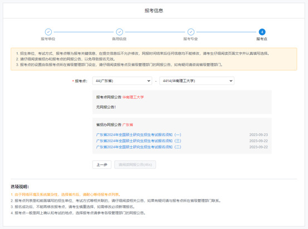Click the 报考专业 step checkmark icon
The width and height of the screenshot is (308, 229).
(x=190, y=32)
